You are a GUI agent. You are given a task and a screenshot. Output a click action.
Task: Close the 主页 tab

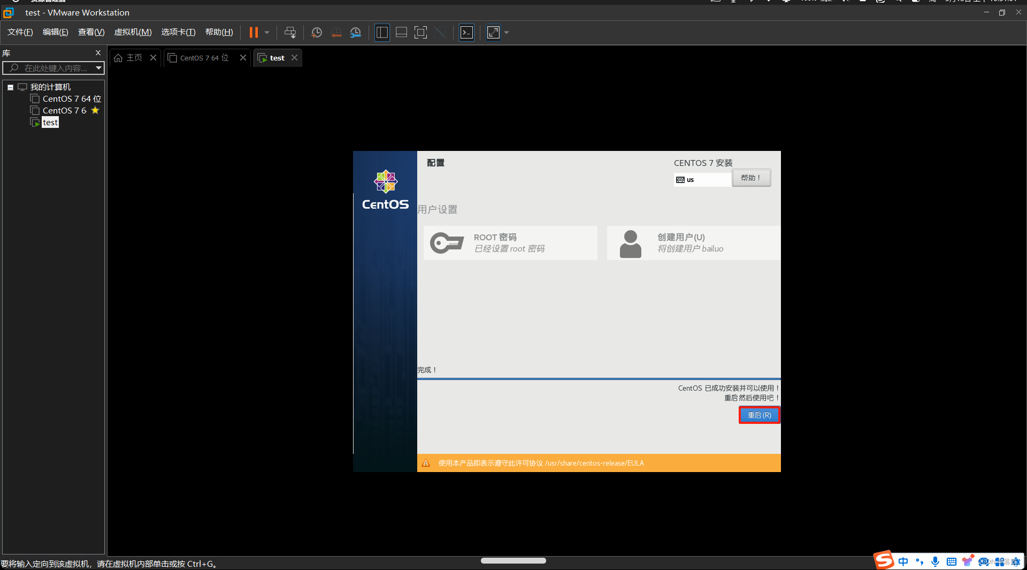click(153, 58)
